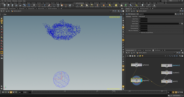Open the Input Geo parameter tab

coord(135,17)
